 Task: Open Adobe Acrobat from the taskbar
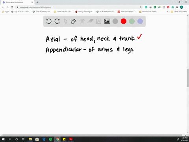pos(71,139)
